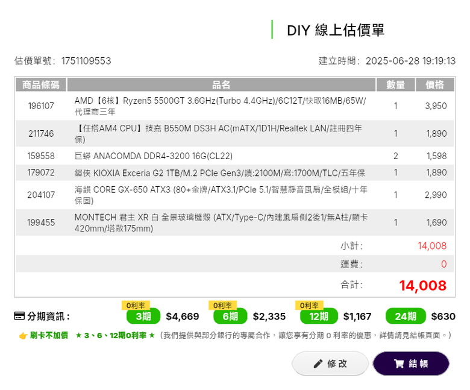Click the 3、6、12期0利率 promo text
Viewport: 470px width, 390px height.
115,335
